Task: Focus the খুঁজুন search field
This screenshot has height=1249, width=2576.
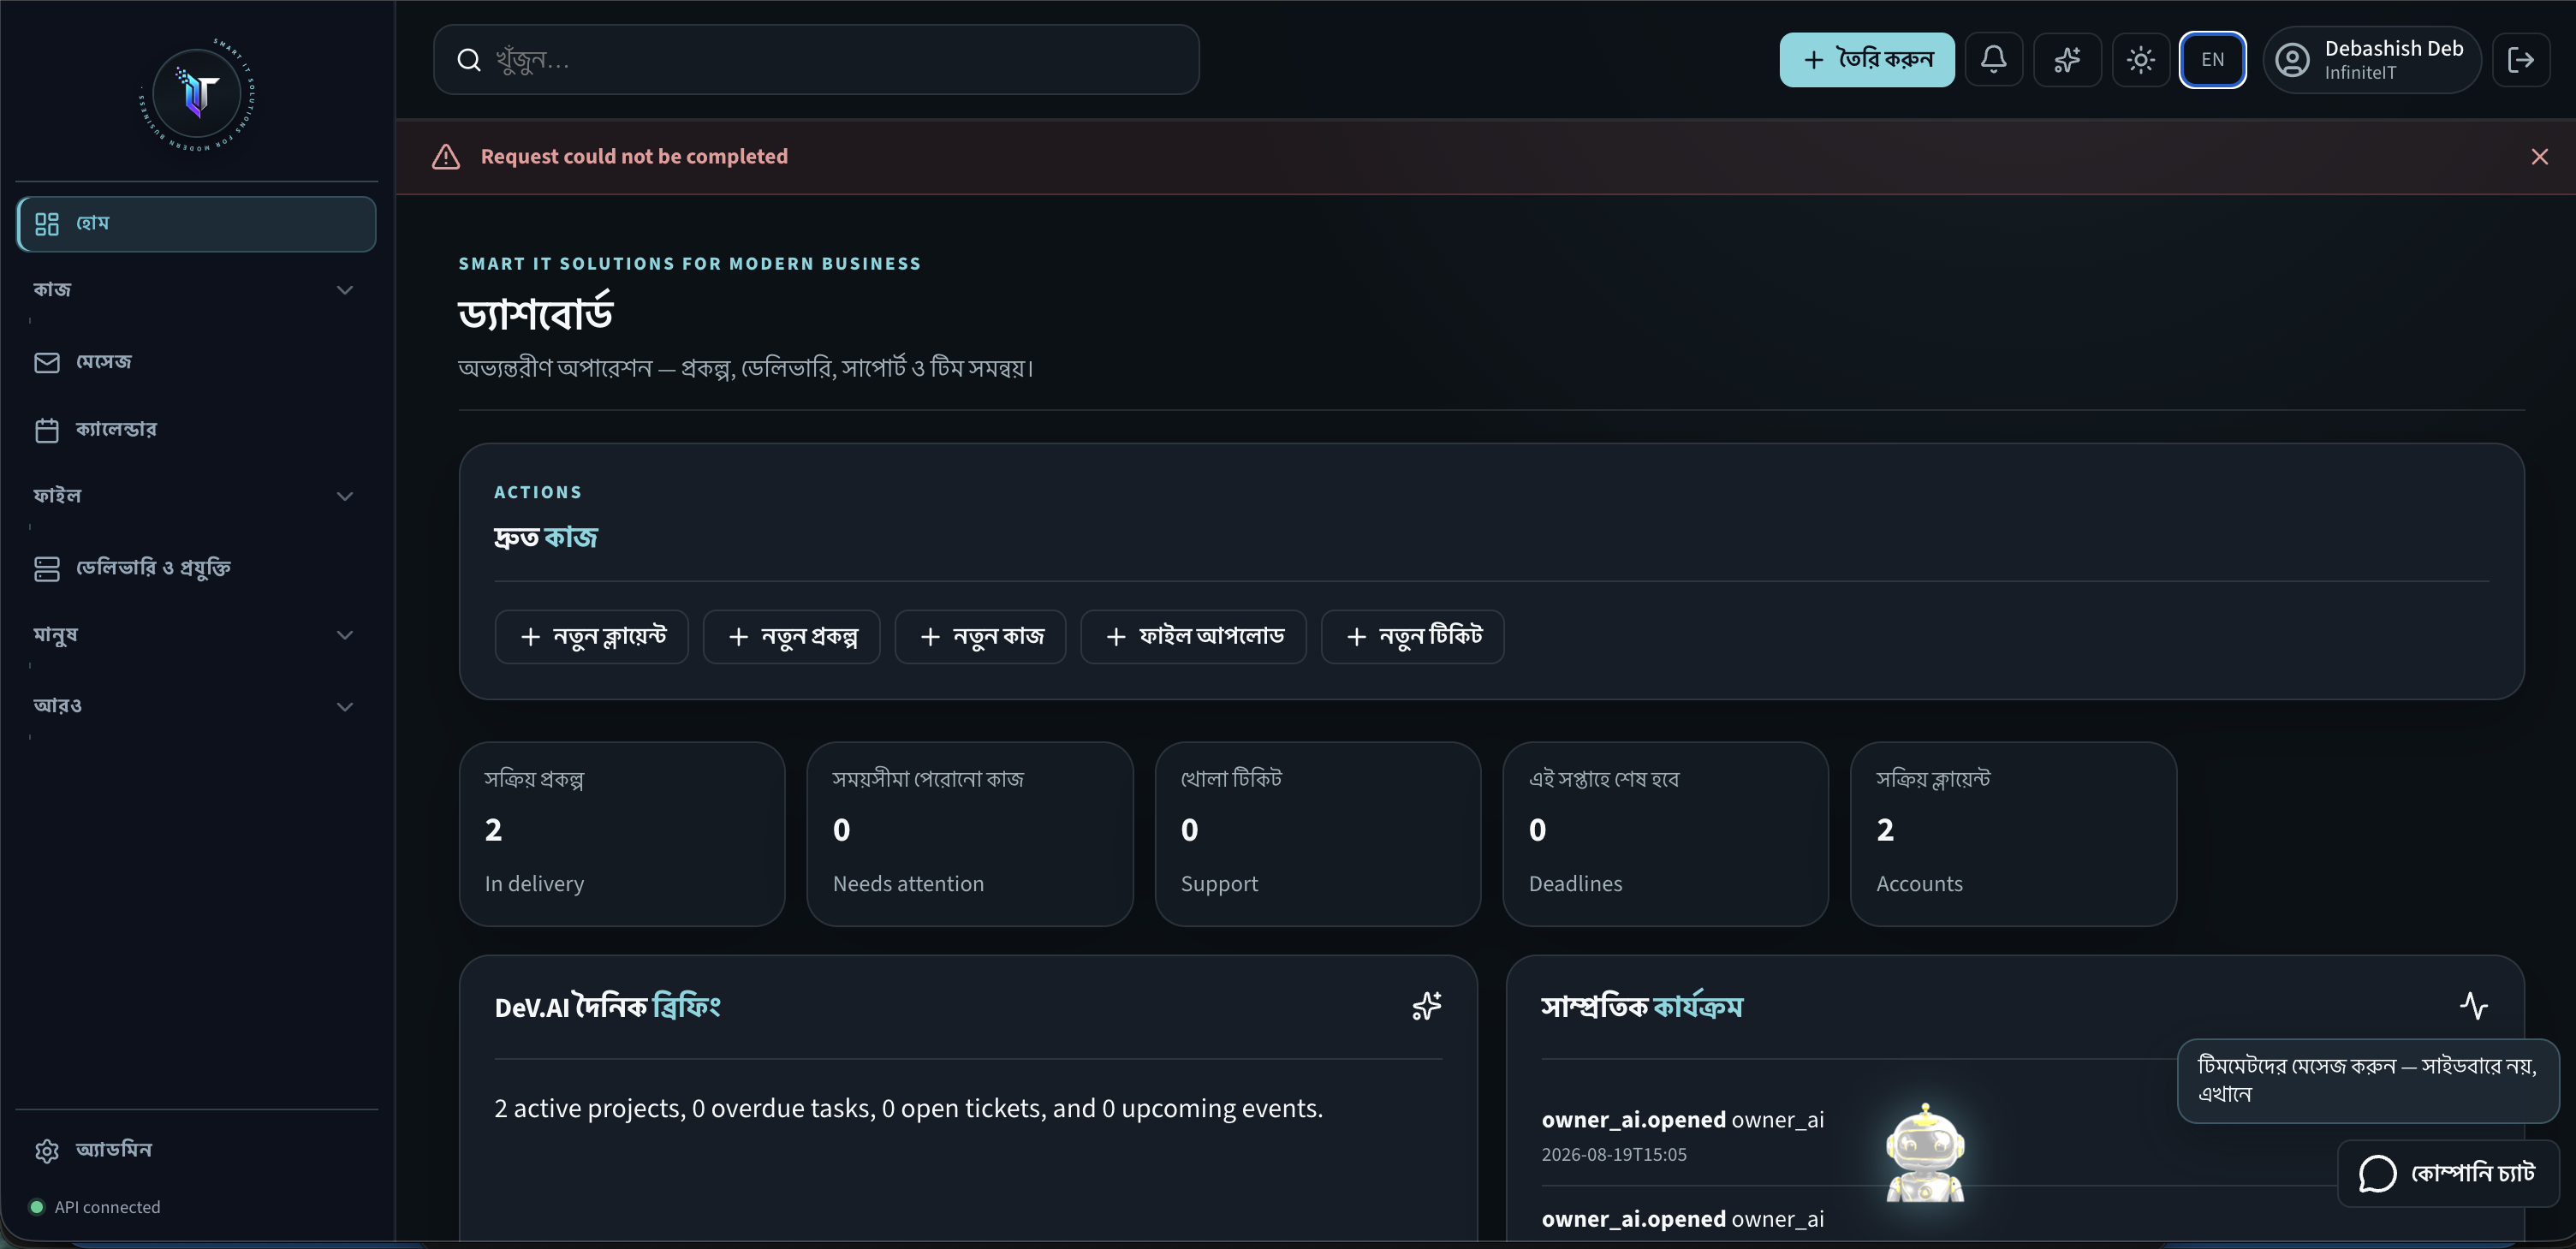Action: (x=816, y=60)
